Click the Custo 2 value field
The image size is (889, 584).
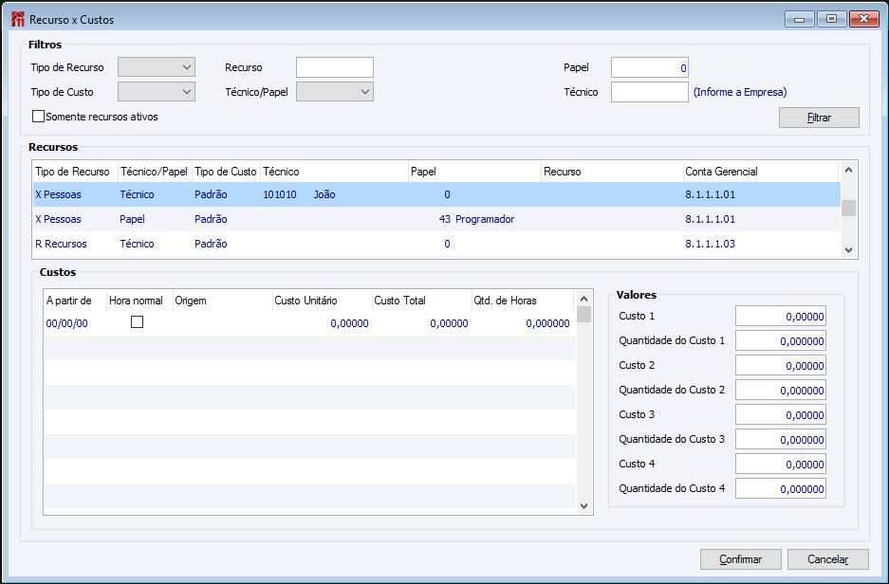[781, 365]
